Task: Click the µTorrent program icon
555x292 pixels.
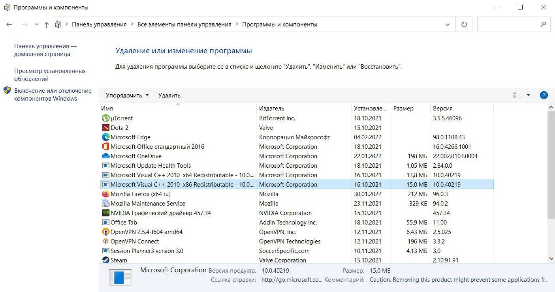Action: pyautogui.click(x=105, y=118)
